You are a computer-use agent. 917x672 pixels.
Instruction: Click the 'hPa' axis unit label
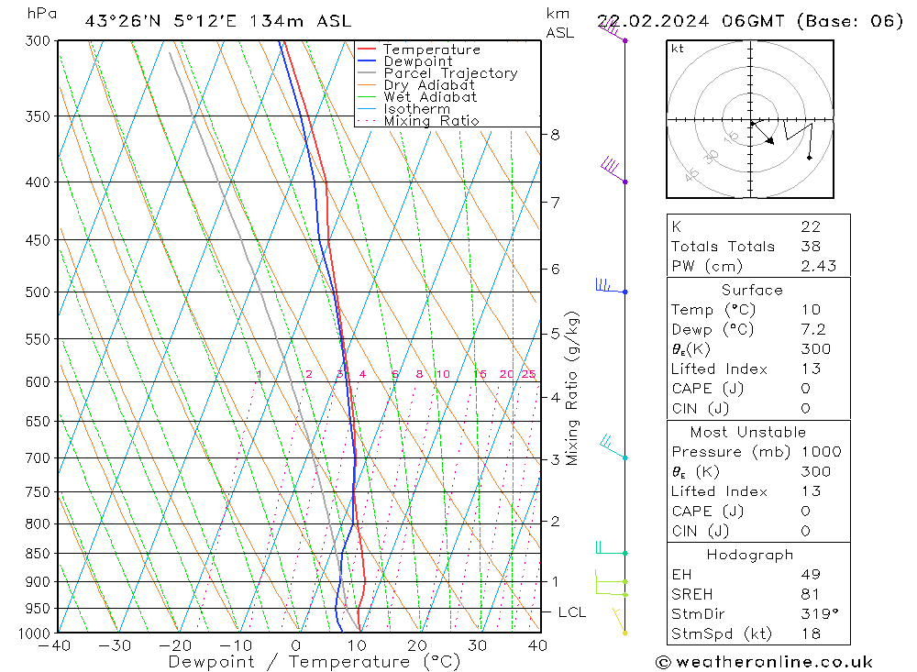[x=42, y=13]
